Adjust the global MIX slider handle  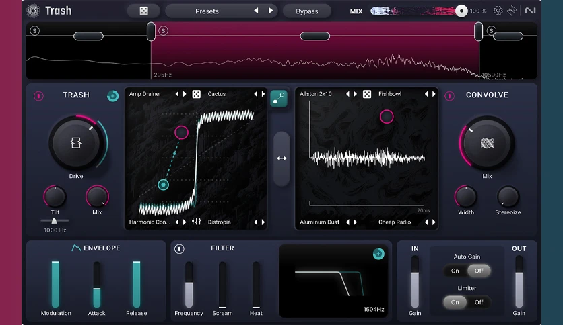(x=461, y=11)
